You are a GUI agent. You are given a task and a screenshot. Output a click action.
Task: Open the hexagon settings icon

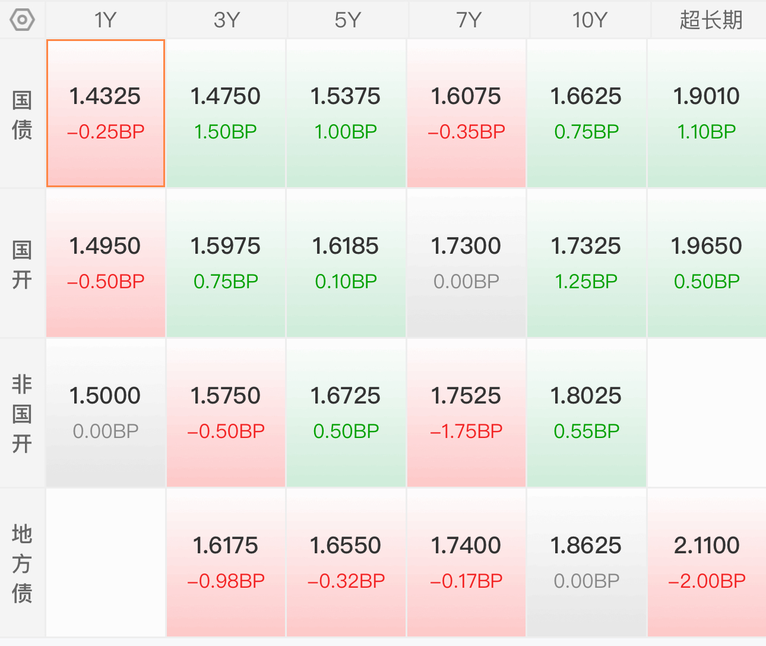pos(23,20)
